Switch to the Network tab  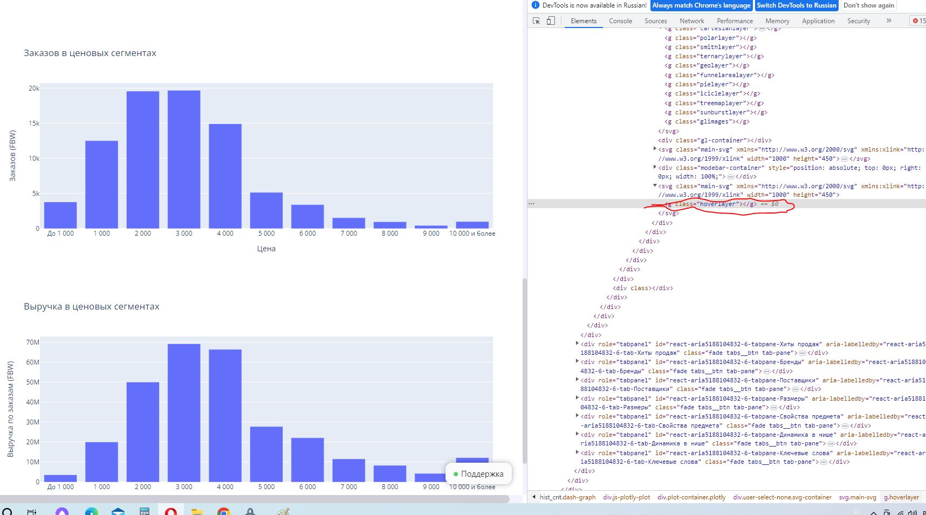[692, 21]
